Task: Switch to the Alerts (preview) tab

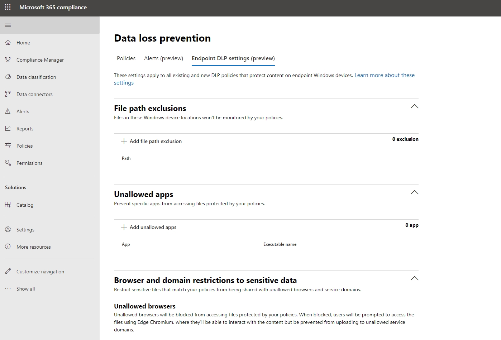Action: click(163, 58)
